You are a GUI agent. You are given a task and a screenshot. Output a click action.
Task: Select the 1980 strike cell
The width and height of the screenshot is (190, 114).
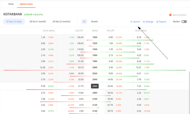click(x=95, y=61)
